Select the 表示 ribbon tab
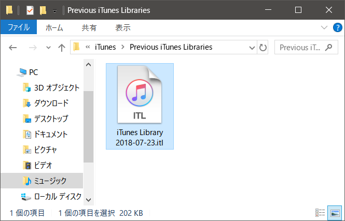 click(x=122, y=27)
